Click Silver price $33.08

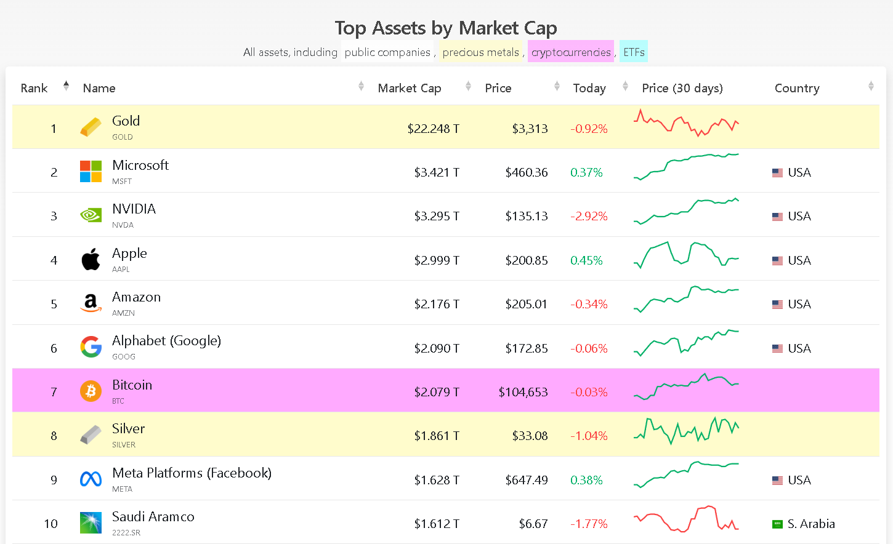coord(530,436)
